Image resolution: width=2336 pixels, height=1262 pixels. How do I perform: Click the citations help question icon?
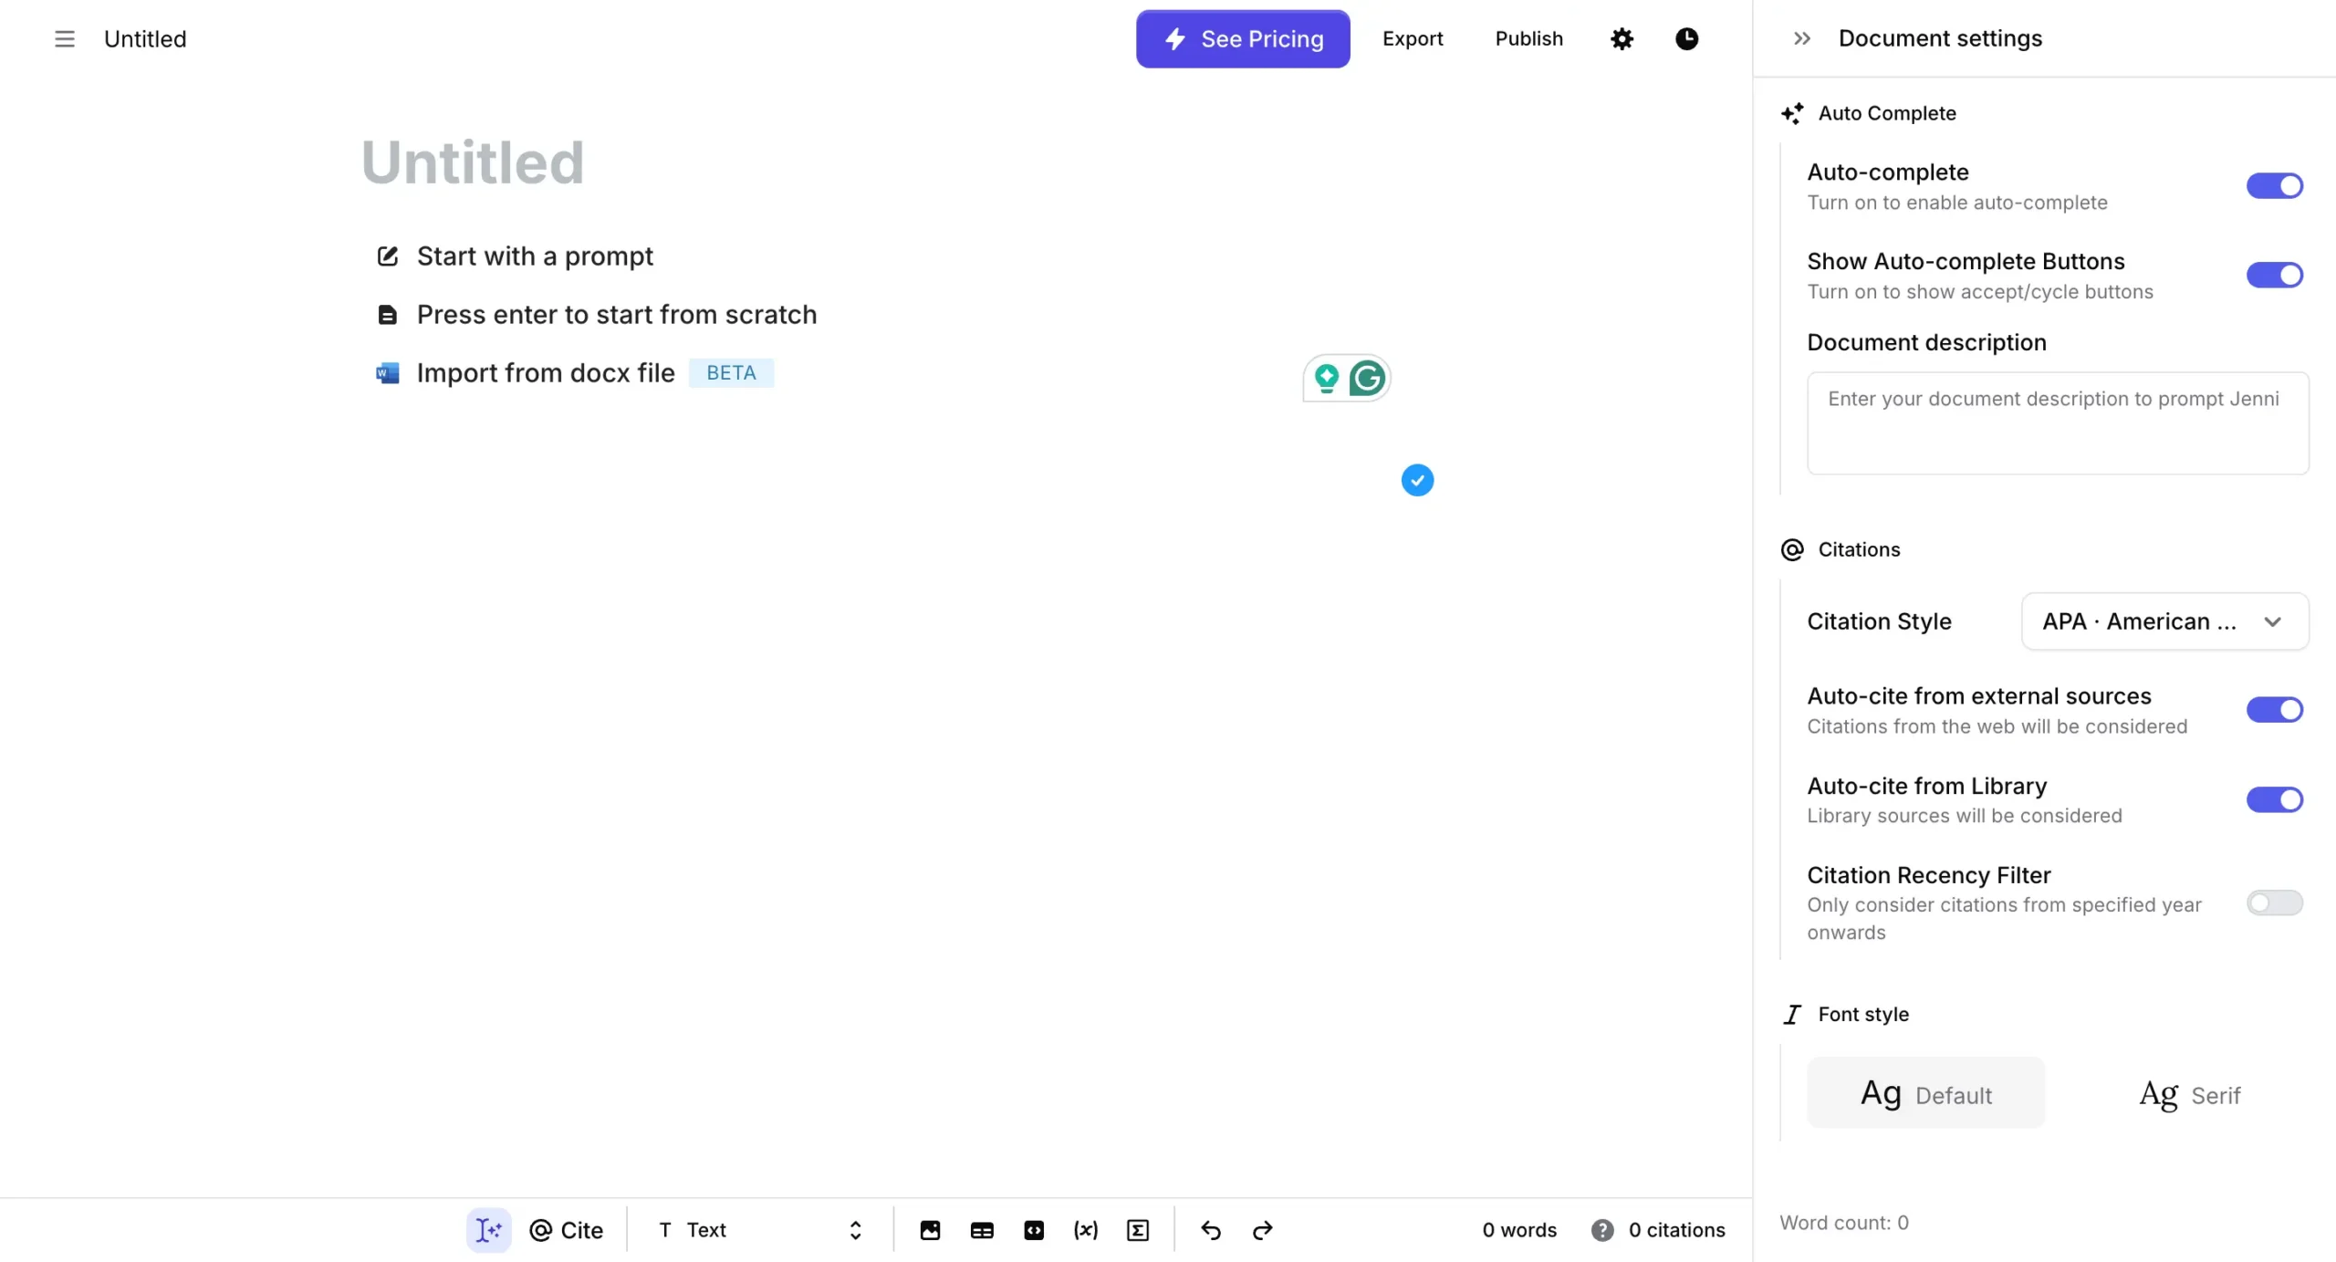click(1601, 1230)
